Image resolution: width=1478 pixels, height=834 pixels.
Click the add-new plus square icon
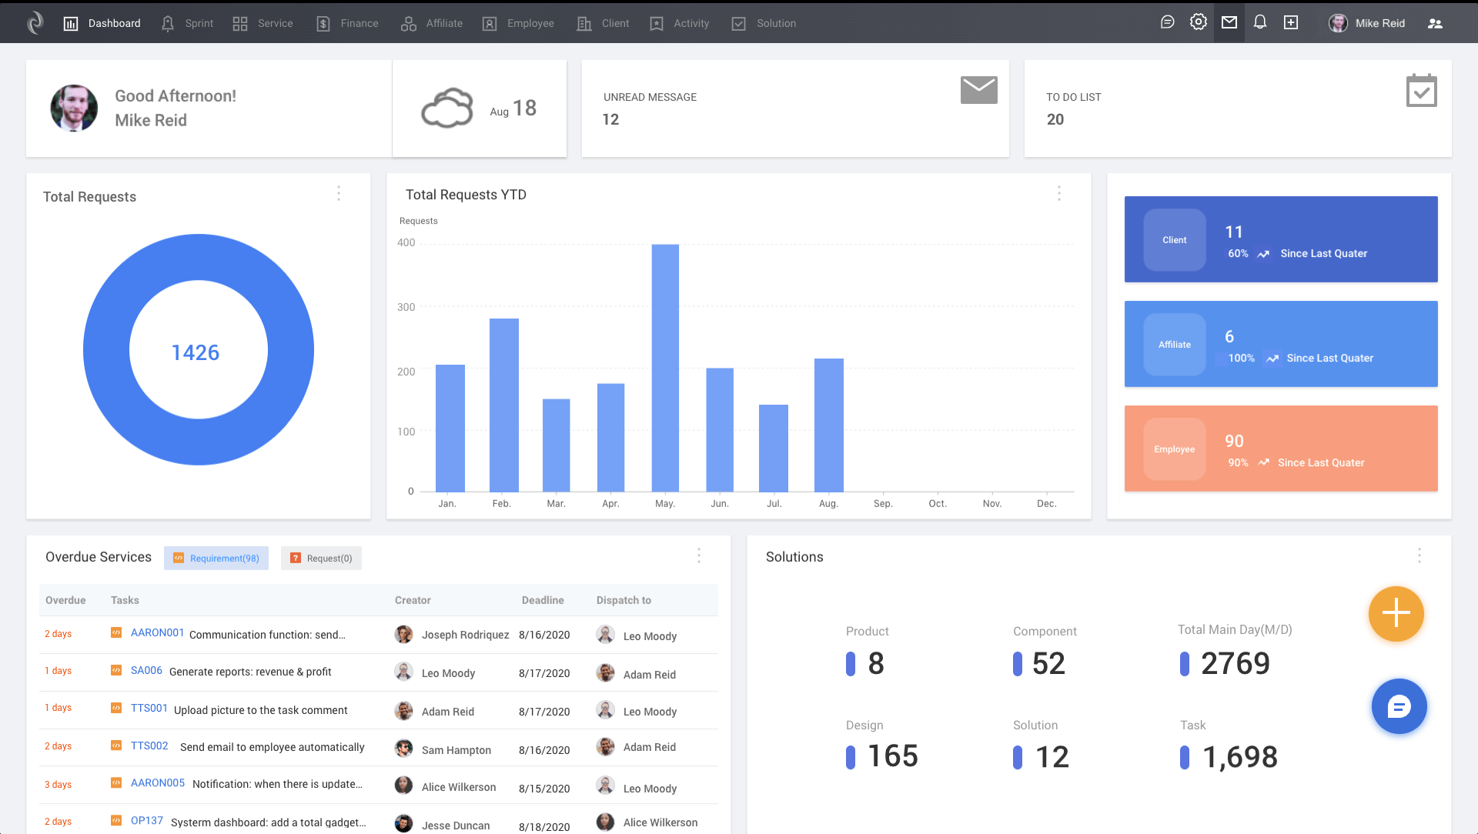[x=1291, y=22]
